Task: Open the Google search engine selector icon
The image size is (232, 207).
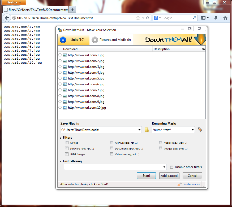Action: coord(156,18)
